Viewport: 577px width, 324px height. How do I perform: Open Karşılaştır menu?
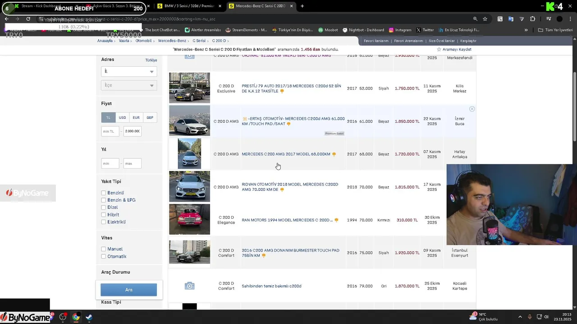[x=468, y=41]
